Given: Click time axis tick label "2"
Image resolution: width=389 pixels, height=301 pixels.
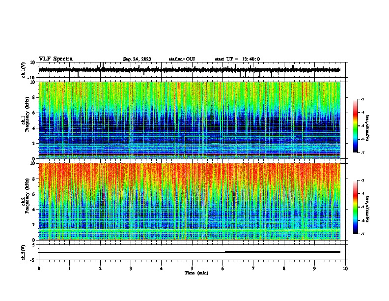Looking at the screenshot, I should (x=100, y=269).
